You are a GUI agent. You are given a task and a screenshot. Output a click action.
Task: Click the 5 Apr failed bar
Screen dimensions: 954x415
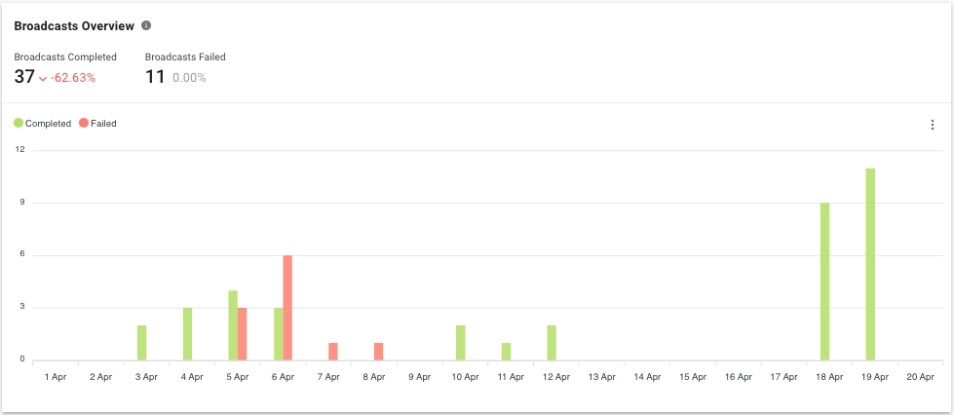[x=243, y=334]
